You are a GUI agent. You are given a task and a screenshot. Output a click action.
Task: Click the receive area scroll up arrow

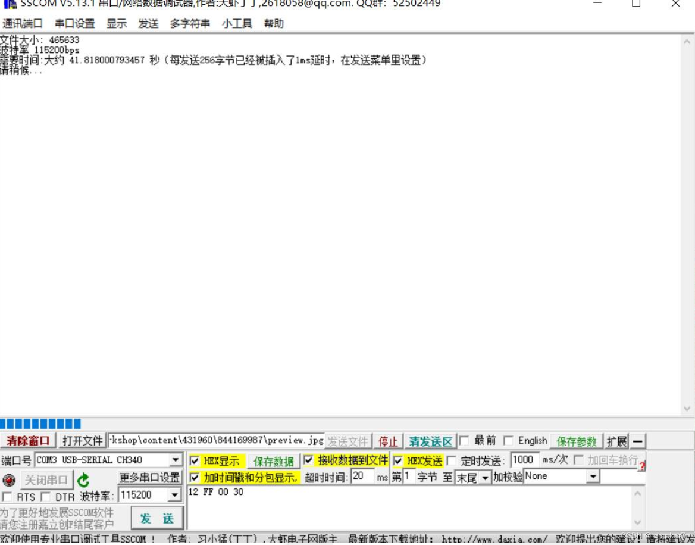687,42
